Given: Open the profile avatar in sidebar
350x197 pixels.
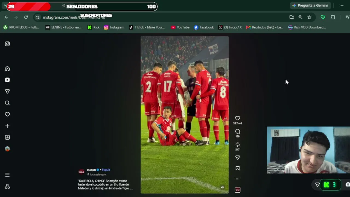Looking at the screenshot, I should click(x=7, y=149).
